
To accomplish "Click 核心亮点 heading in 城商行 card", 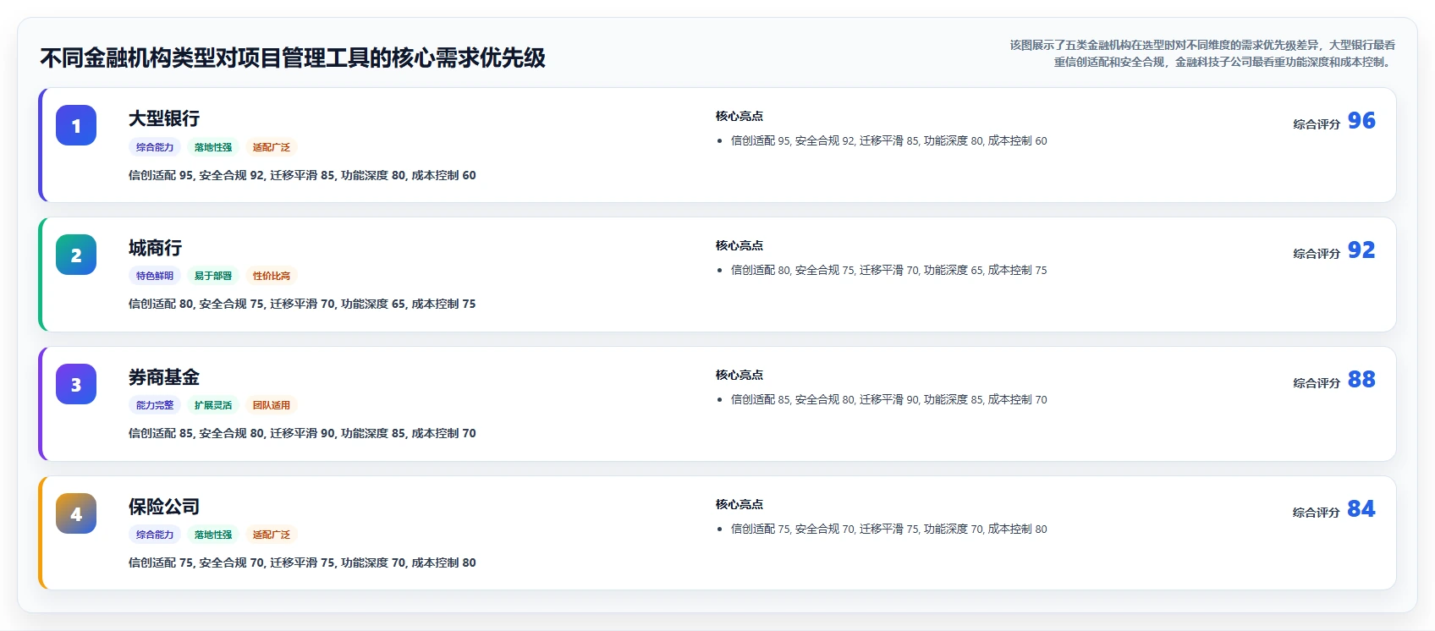I will tap(739, 246).
